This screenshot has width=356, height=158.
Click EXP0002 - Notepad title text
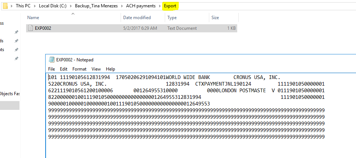coord(75,60)
